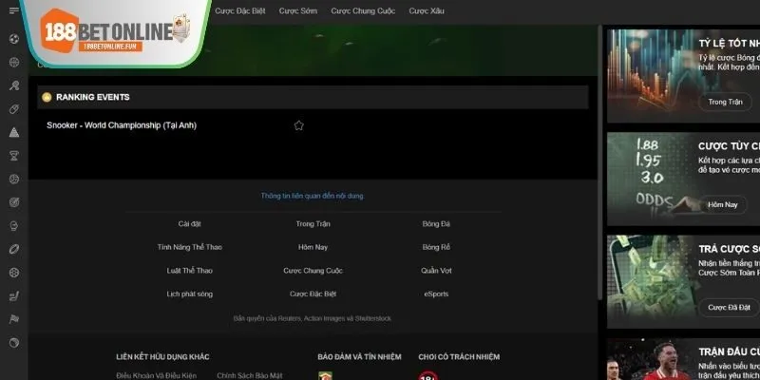Open the Cược Xâu tab
The image size is (760, 380).
pos(426,11)
